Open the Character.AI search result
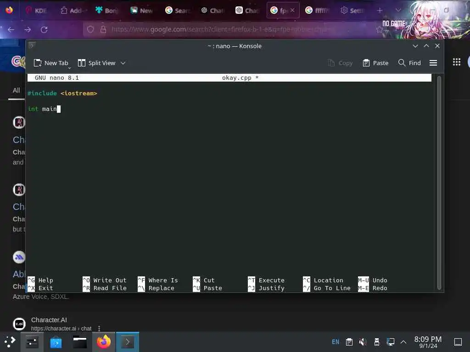This screenshot has height=352, width=470. [49, 320]
